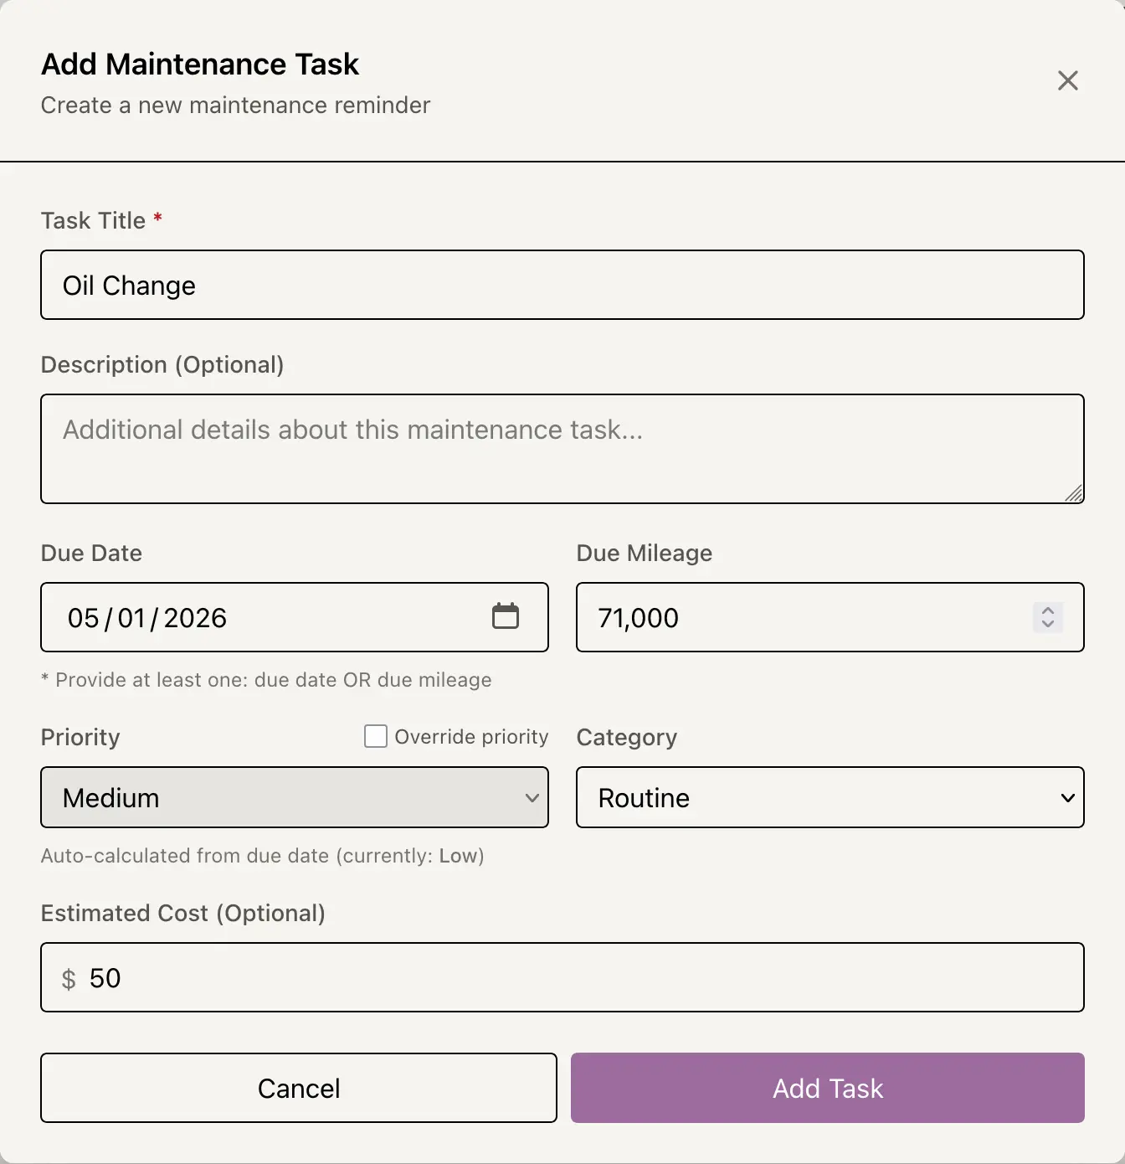
Task: Click the Oil Change text to edit it
Action: click(x=128, y=285)
